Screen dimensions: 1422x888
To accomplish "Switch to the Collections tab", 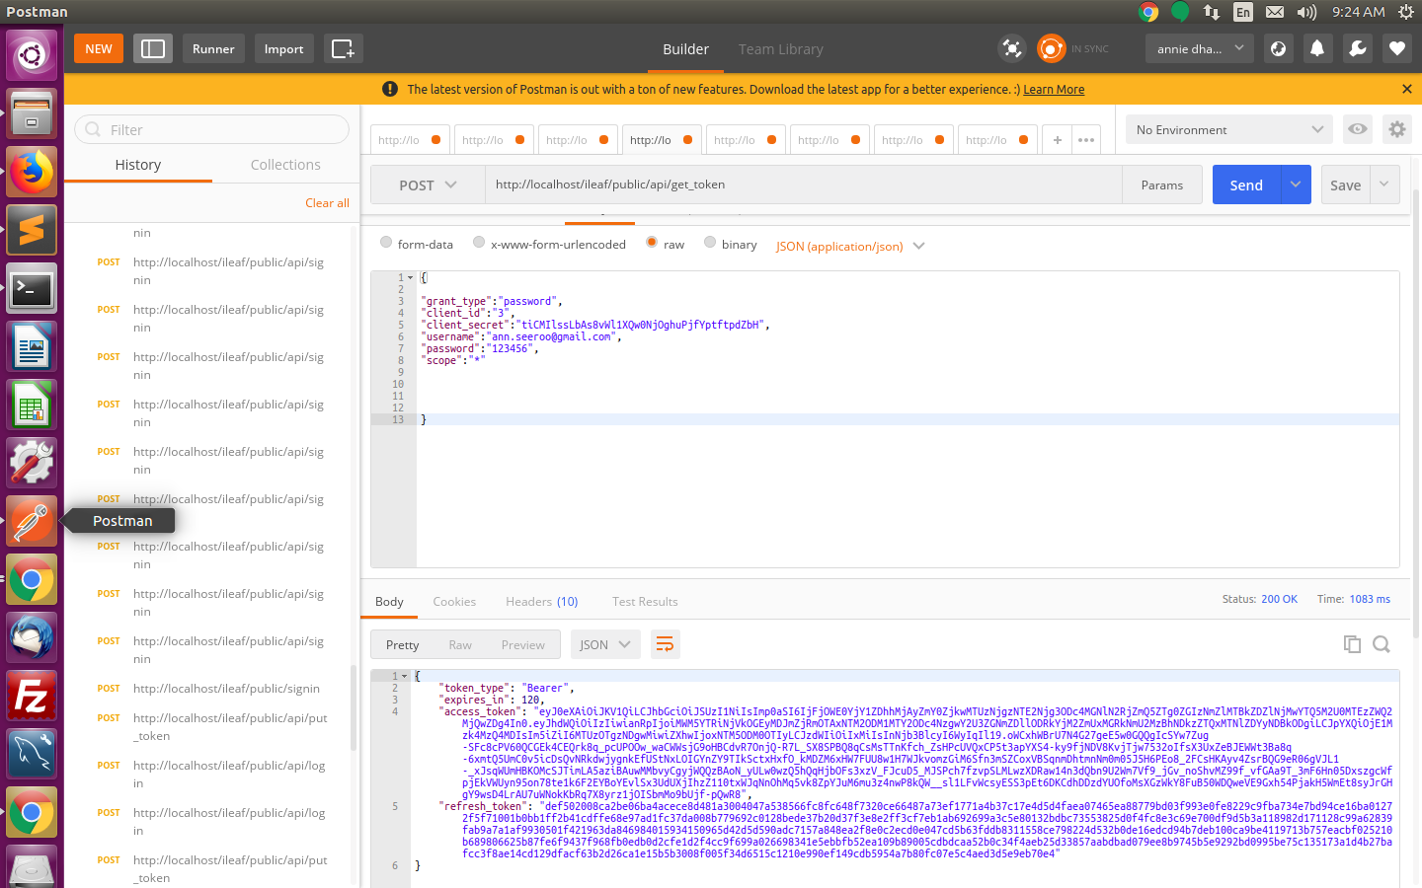I will [x=285, y=165].
